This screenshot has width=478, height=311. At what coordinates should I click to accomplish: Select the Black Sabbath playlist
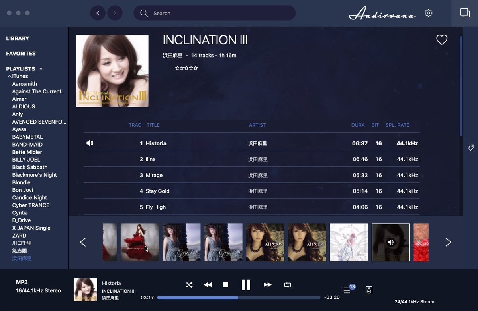tap(29, 167)
